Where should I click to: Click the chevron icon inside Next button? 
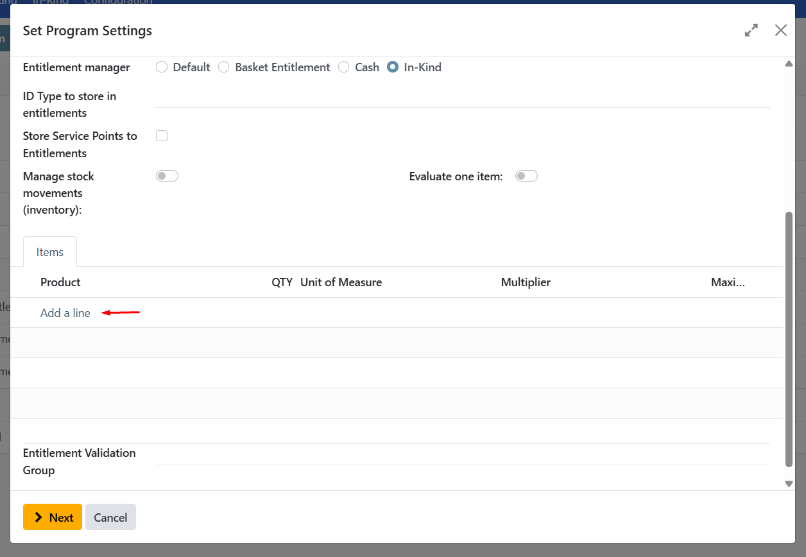39,517
